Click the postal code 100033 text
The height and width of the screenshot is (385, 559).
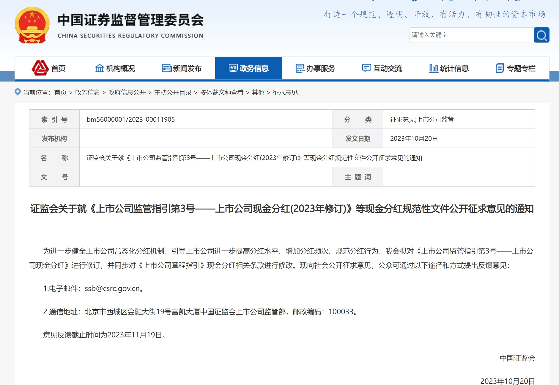tap(341, 312)
